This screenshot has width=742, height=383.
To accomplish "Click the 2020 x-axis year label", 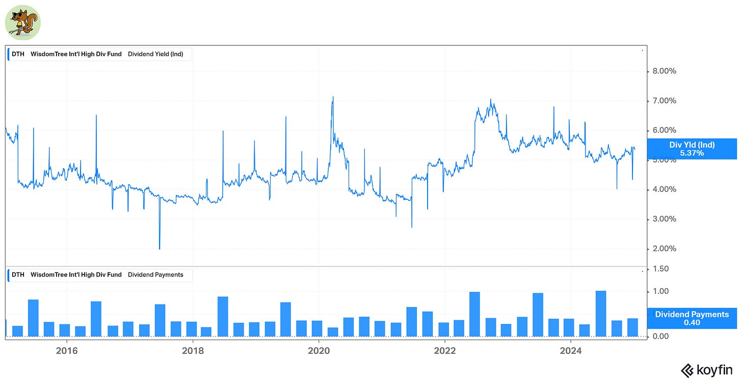I will click(319, 351).
